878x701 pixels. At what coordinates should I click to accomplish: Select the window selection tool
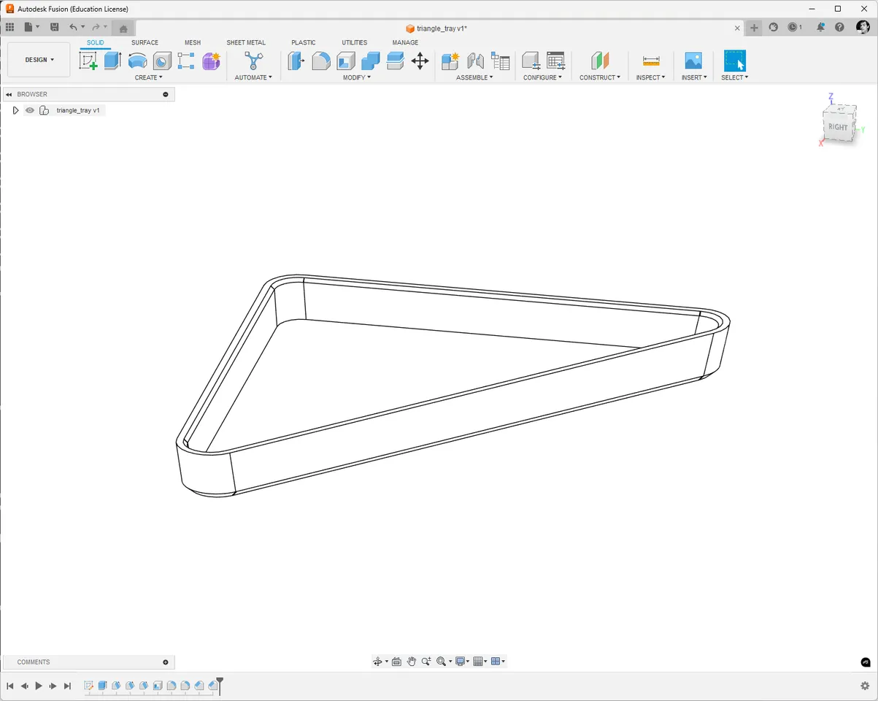pos(733,61)
